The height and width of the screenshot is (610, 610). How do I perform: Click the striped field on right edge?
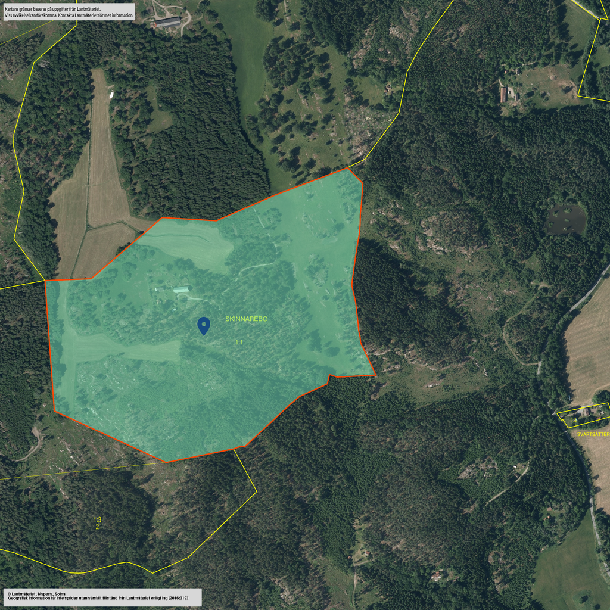pos(589,346)
